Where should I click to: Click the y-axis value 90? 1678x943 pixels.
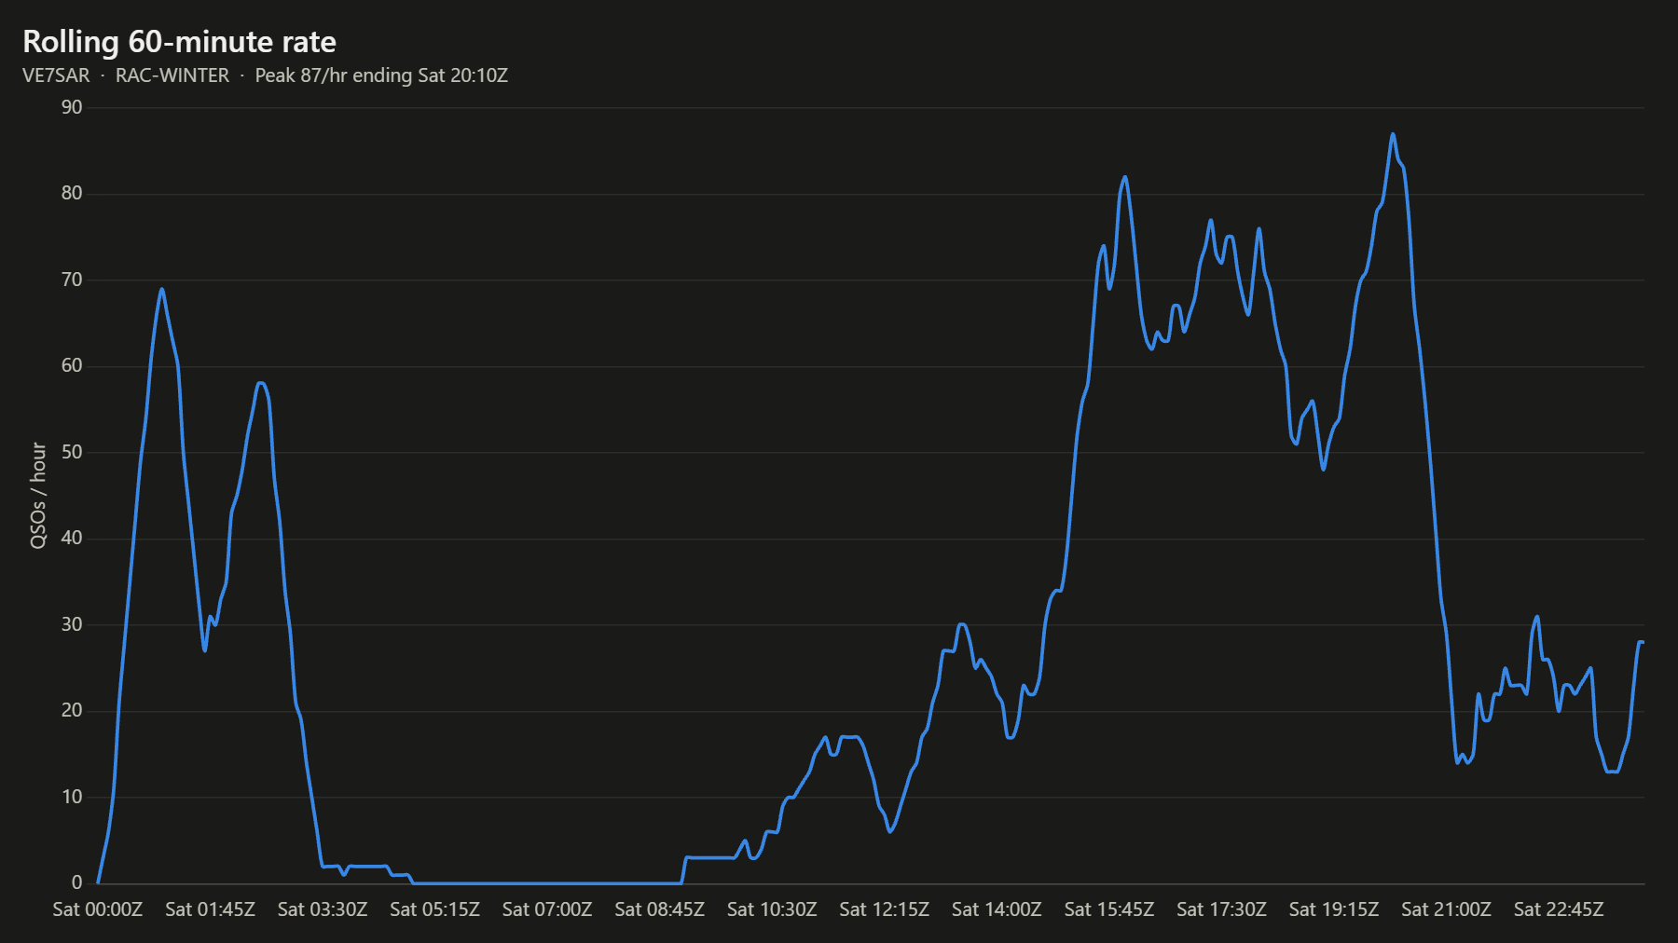pos(72,107)
